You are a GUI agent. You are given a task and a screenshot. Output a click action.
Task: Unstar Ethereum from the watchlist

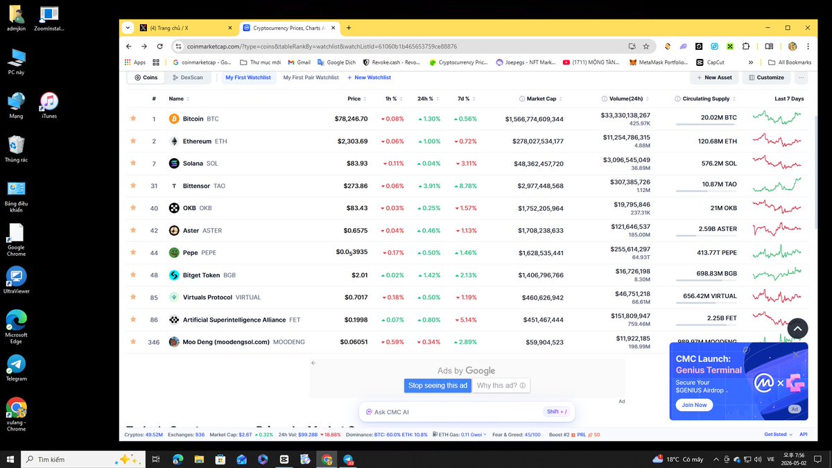click(x=133, y=141)
